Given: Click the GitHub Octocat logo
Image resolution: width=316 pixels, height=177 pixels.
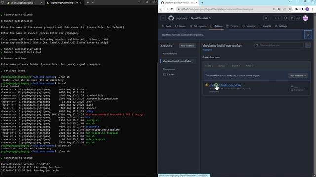Looking at the screenshot, I should coord(171,18).
